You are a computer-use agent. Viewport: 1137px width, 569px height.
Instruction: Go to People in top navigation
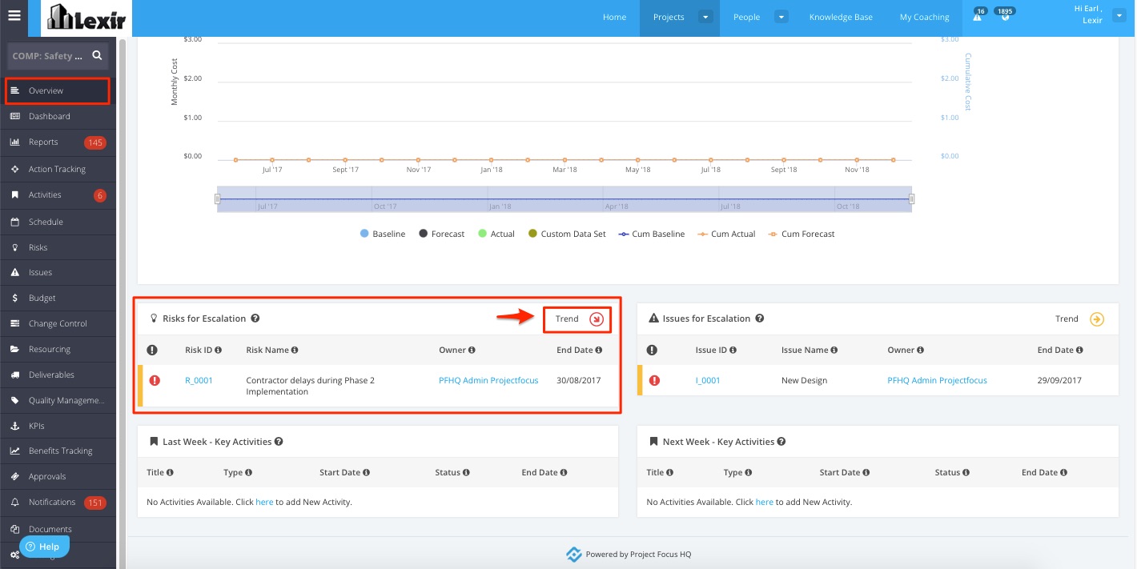coord(746,18)
